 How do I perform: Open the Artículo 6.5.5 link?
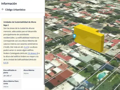coord(5,63)
